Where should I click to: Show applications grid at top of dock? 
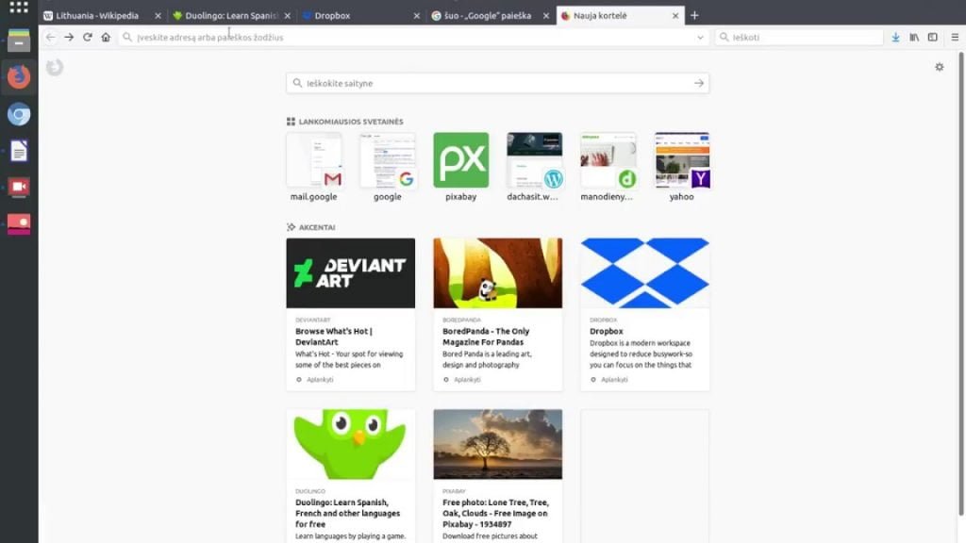[19, 7]
